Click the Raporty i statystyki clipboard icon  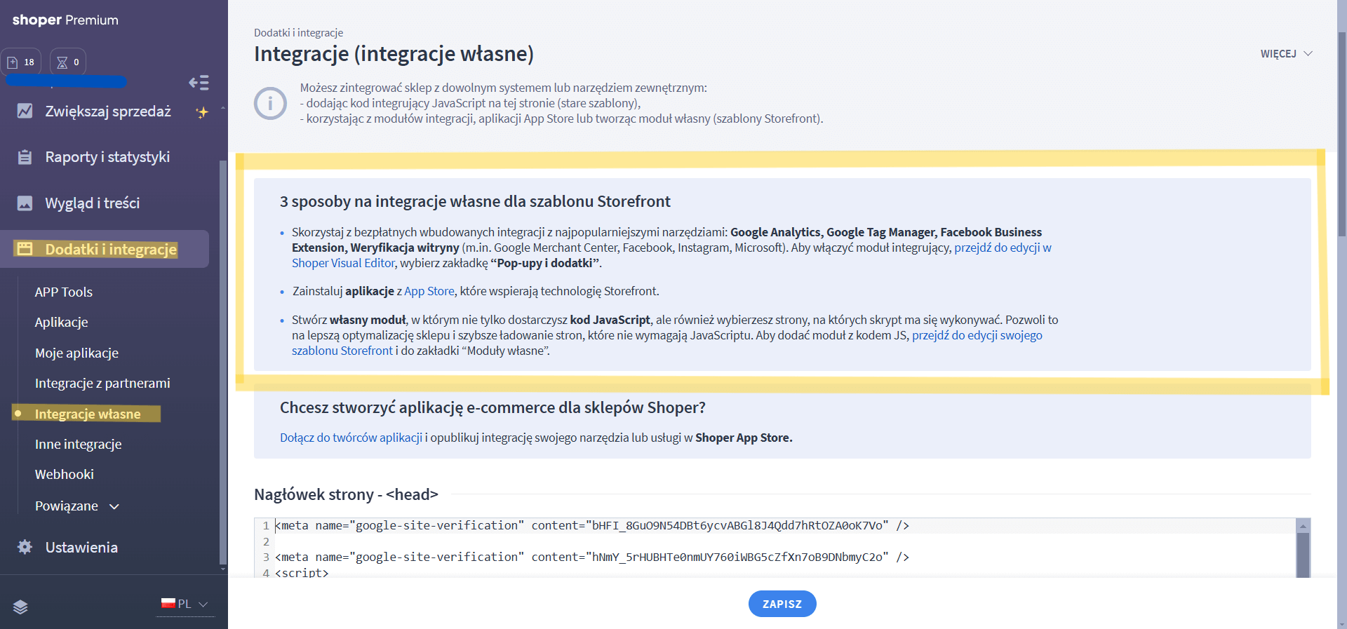click(x=25, y=157)
